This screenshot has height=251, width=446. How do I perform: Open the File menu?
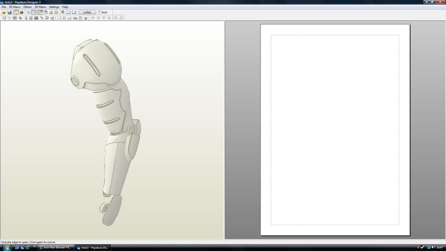[x=3, y=7]
